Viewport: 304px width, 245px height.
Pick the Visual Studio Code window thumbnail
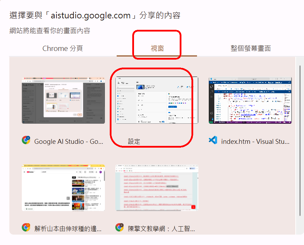pos(250,100)
